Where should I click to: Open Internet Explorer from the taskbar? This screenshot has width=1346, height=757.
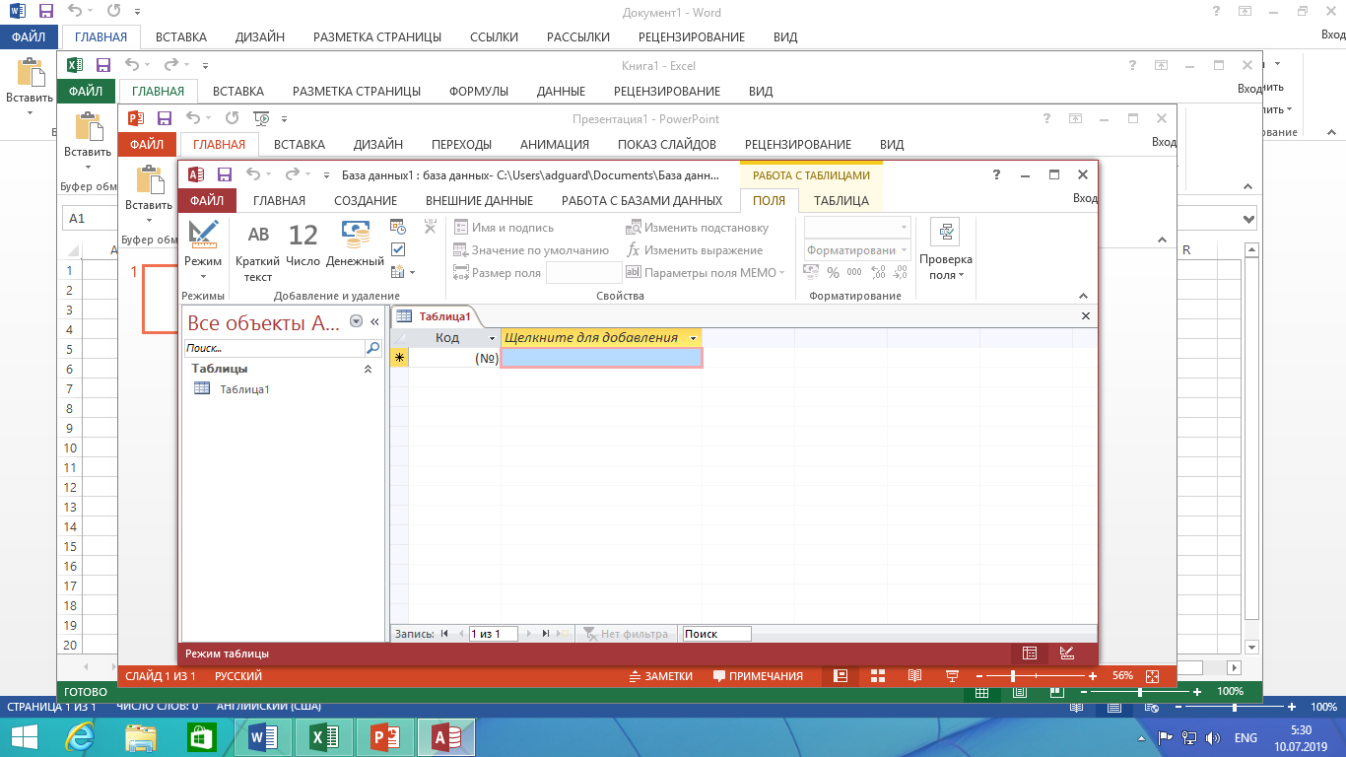tap(81, 736)
